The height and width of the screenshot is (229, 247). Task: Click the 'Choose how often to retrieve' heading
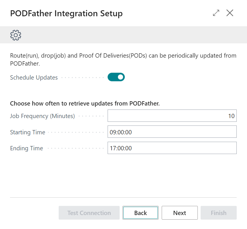(85, 104)
